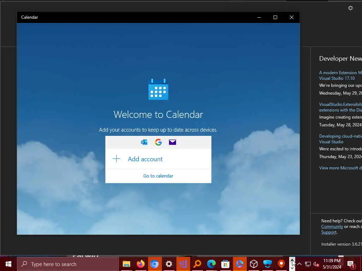Open the Action Center notifications icon
This screenshot has width=362, height=271.
(351, 264)
